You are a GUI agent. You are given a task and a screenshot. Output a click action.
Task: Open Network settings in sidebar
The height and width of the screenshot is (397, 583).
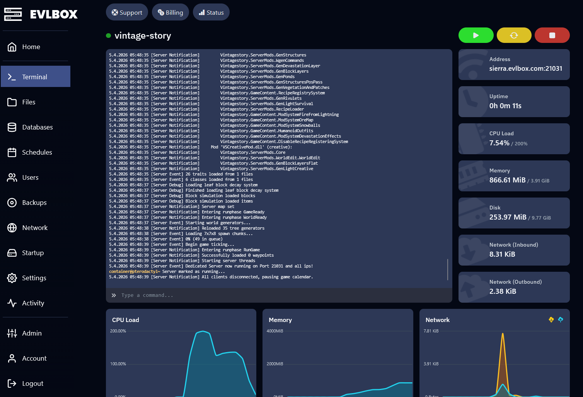pos(35,228)
